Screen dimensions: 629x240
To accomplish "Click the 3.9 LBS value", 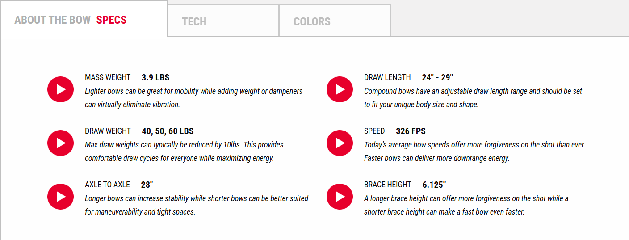I will (x=155, y=77).
